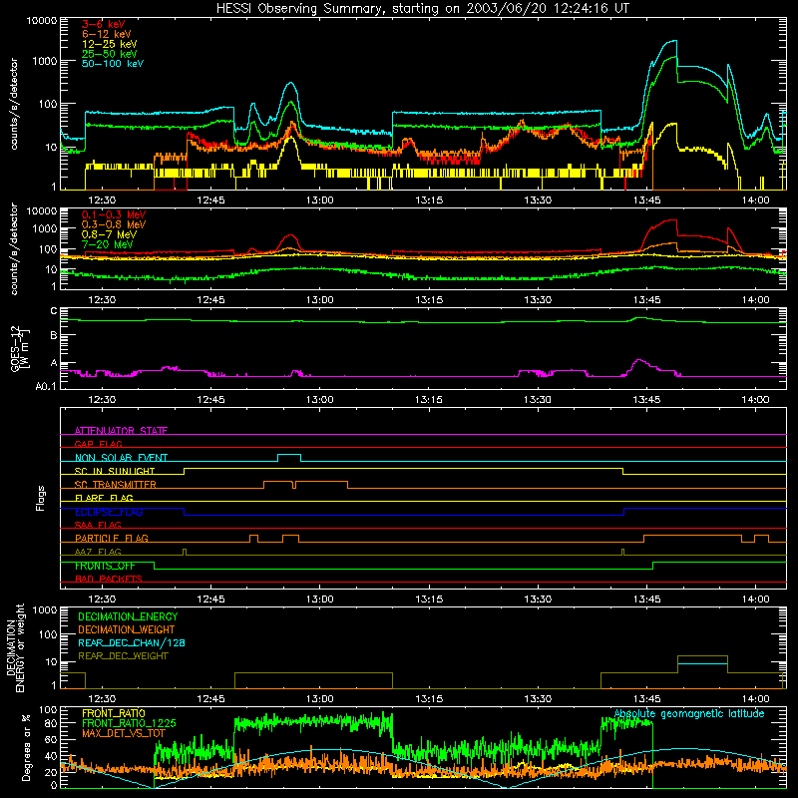Image resolution: width=798 pixels, height=798 pixels.
Task: Click the DECIMATION ENERGY or weight axis title
Action: (15, 648)
